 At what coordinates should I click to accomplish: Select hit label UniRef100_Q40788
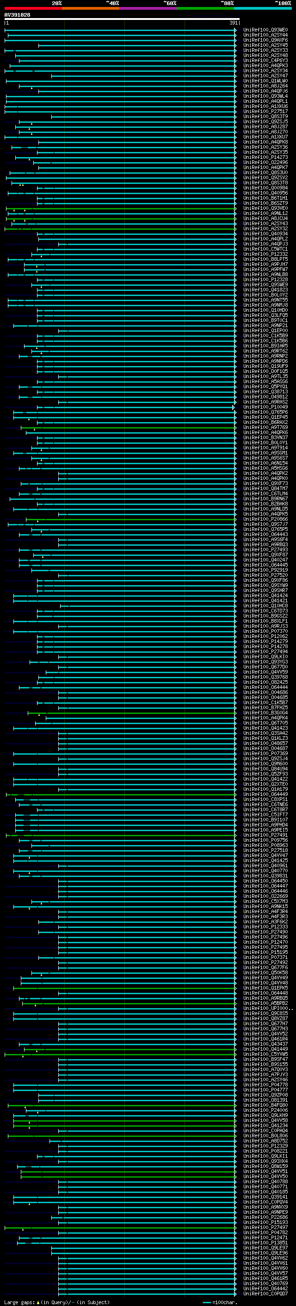[x=265, y=1182]
